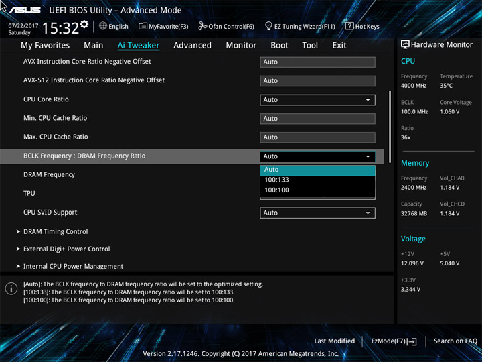Click the 2400 MHz memory frequency value
Screen dimensions: 482x362
414,188
